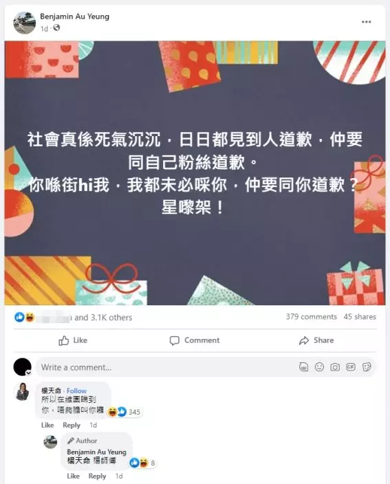
Task: Like Benjamin Au Yeung's author reply
Action: point(73,476)
